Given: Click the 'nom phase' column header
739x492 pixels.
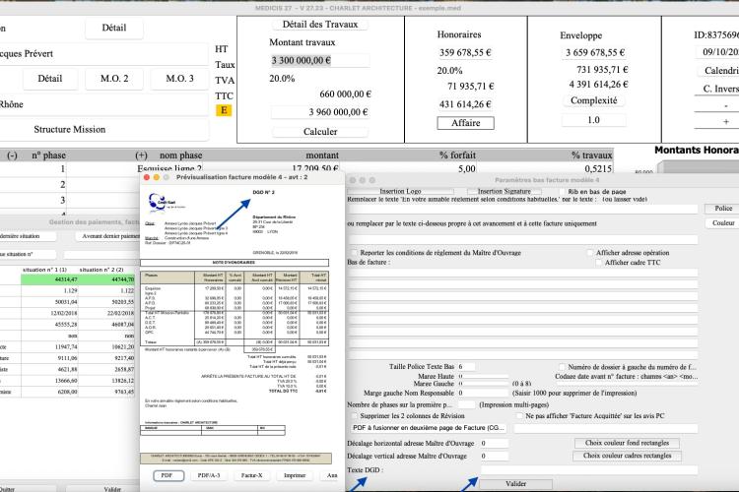Looking at the screenshot, I should click(180, 155).
